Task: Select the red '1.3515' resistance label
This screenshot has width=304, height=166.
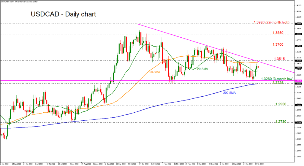Action: pyautogui.click(x=279, y=59)
